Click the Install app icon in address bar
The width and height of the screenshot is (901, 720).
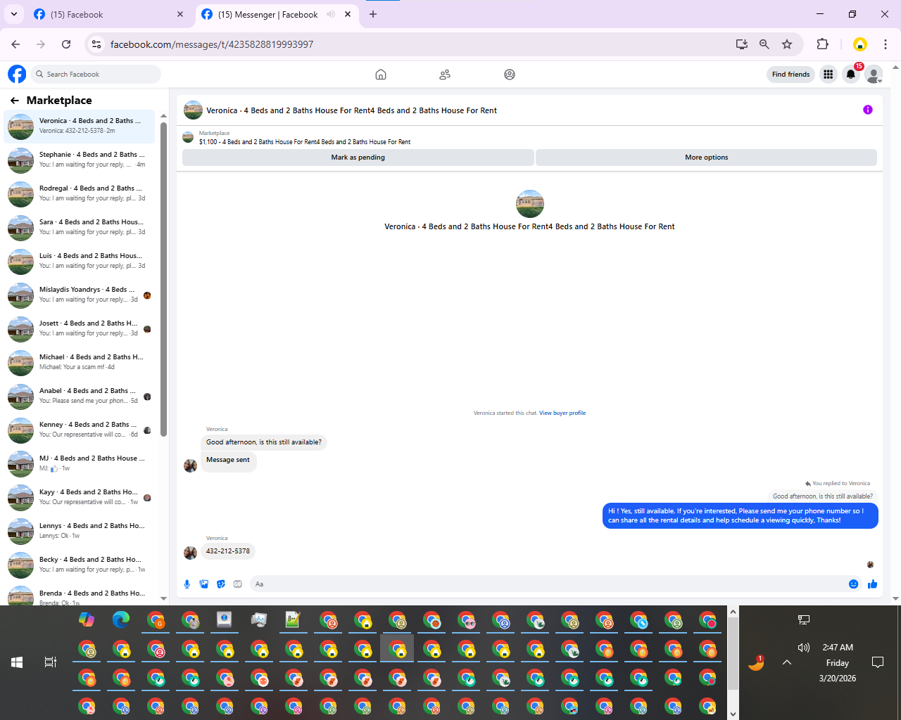(x=742, y=44)
